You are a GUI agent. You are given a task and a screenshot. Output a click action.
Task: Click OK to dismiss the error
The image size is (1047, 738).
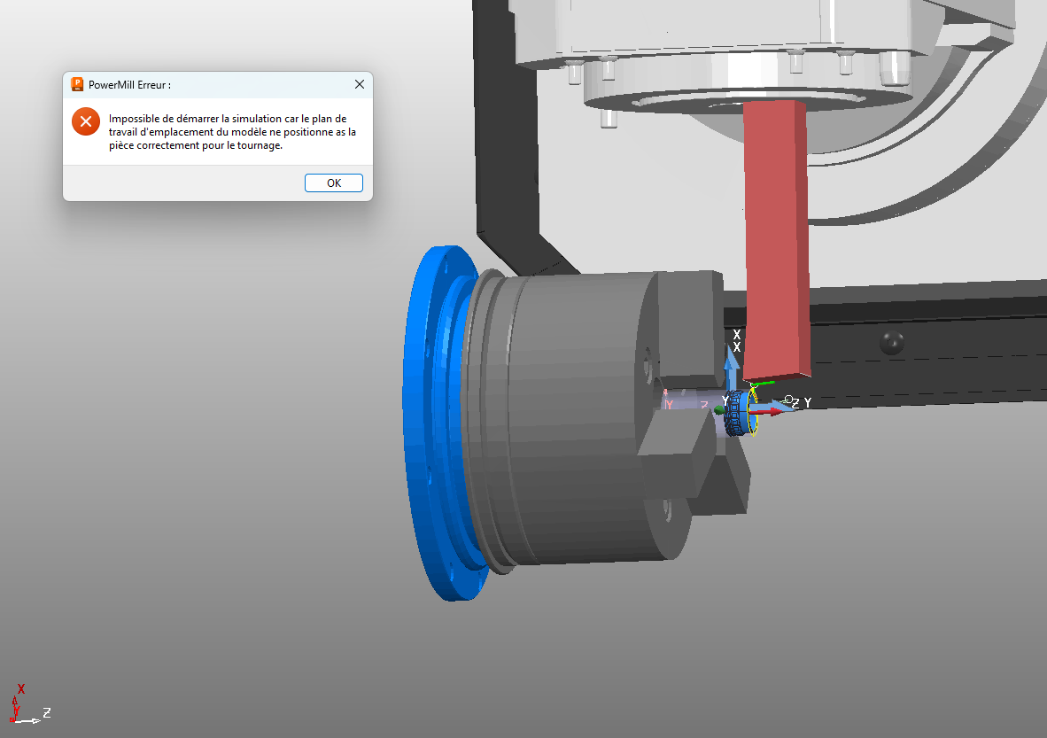point(333,183)
